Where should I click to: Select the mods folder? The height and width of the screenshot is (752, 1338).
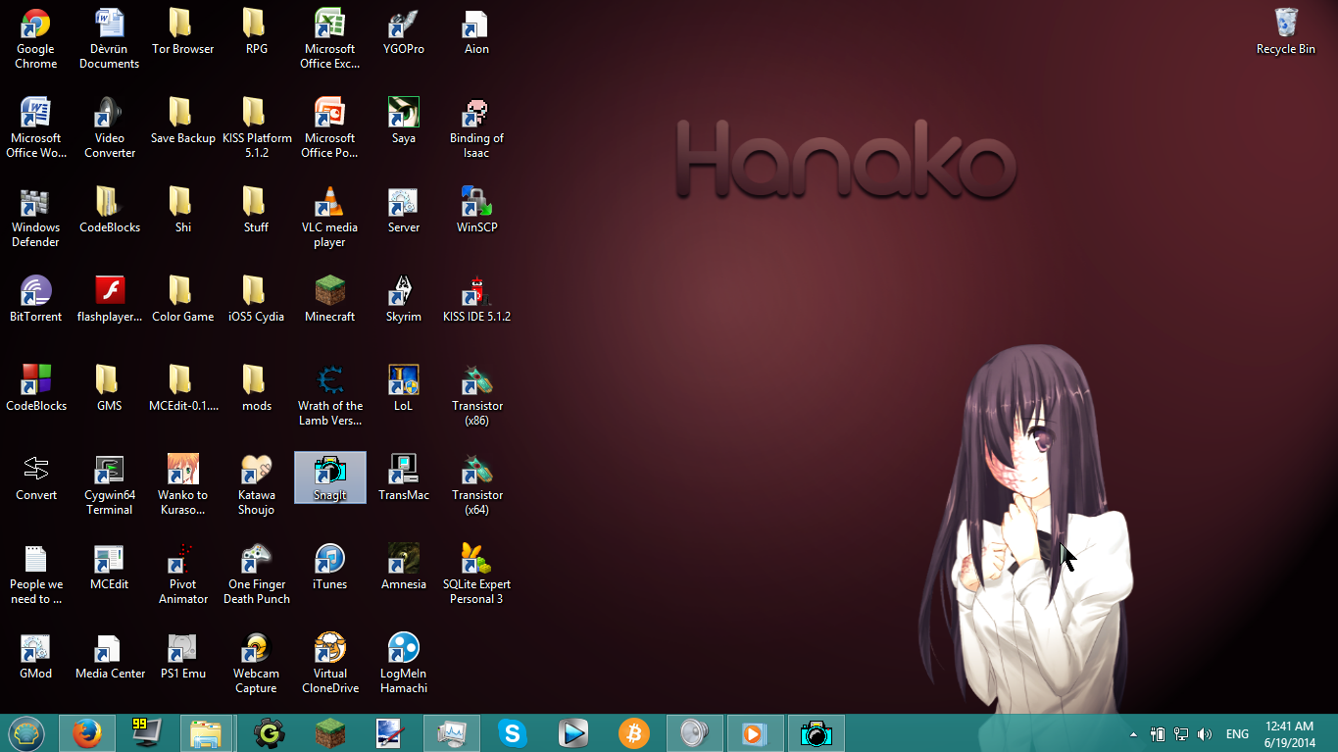pos(257,389)
